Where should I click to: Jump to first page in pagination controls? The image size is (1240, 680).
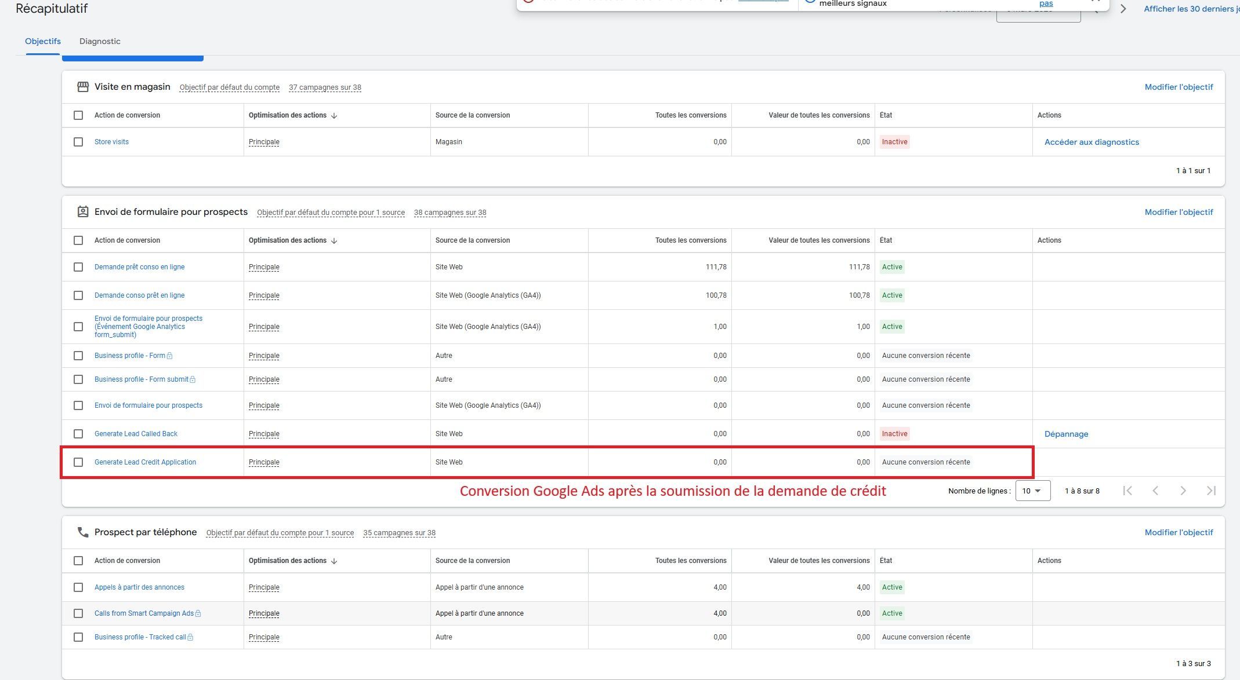pos(1127,491)
